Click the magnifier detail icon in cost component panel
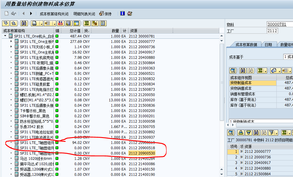293x177 pixels. point(233,71)
